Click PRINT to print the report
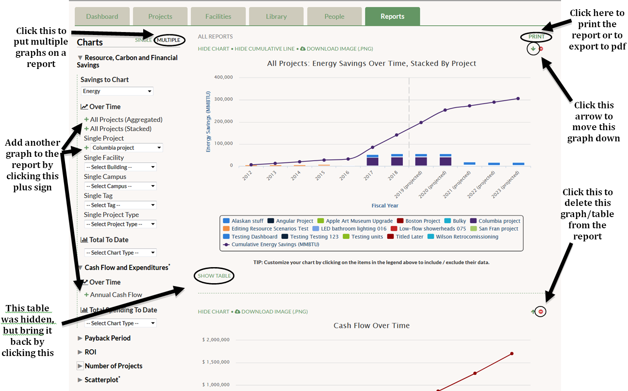Image resolution: width=628 pixels, height=391 pixels. 536,37
